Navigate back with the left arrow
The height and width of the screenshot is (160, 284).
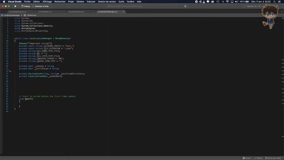click(x=2, y=12)
